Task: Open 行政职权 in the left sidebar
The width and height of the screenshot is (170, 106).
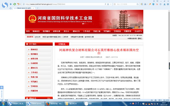Action: tap(39, 63)
